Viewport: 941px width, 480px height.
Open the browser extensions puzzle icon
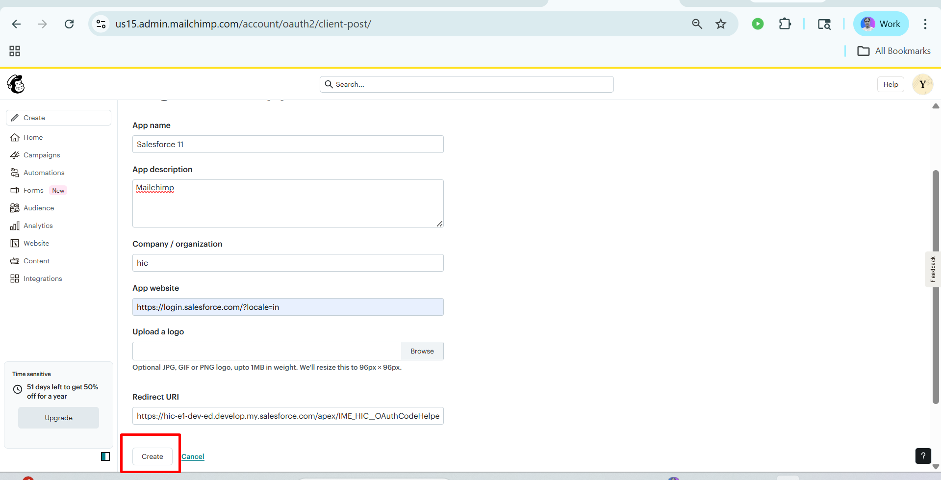785,24
